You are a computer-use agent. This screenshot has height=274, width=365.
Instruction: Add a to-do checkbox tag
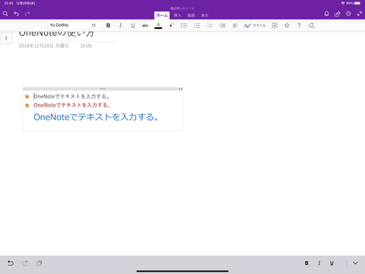point(275,25)
